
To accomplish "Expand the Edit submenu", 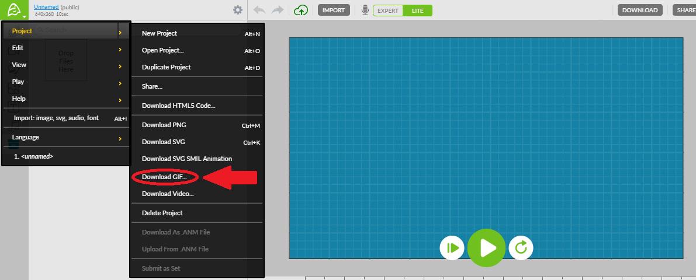I will tap(67, 48).
